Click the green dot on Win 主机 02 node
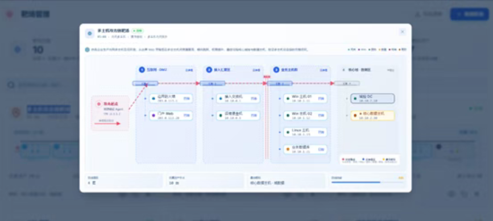Image resolution: width=493 pixels, height=221 pixels. pos(288,115)
